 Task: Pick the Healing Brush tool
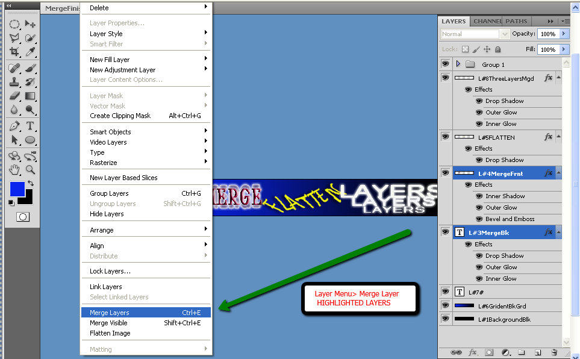point(14,67)
